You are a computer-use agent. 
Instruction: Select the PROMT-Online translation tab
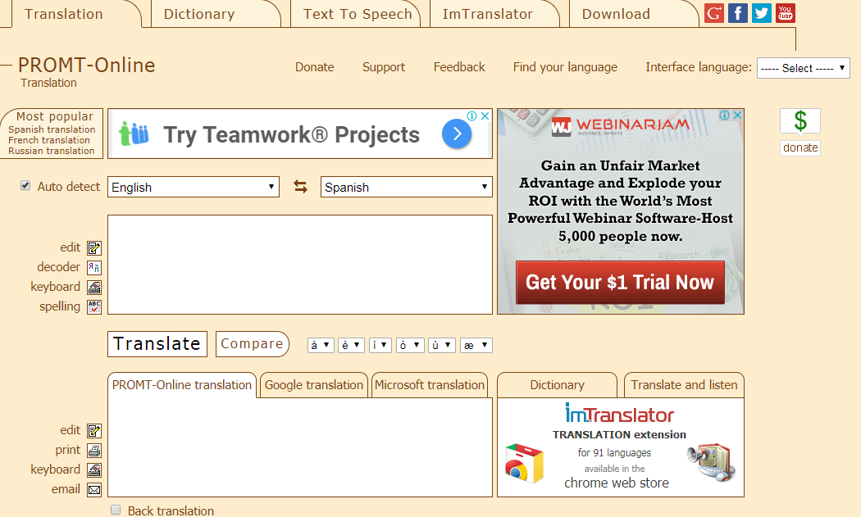(182, 385)
